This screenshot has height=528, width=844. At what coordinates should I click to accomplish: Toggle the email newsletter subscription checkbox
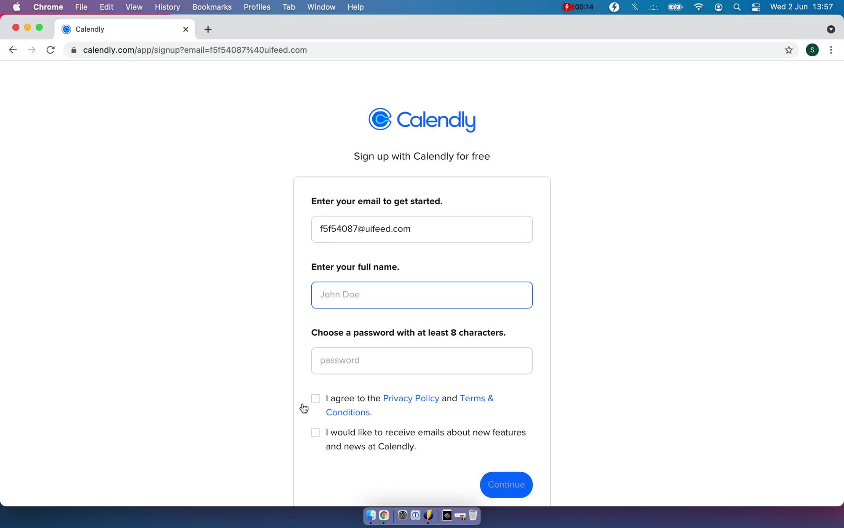[x=315, y=432]
